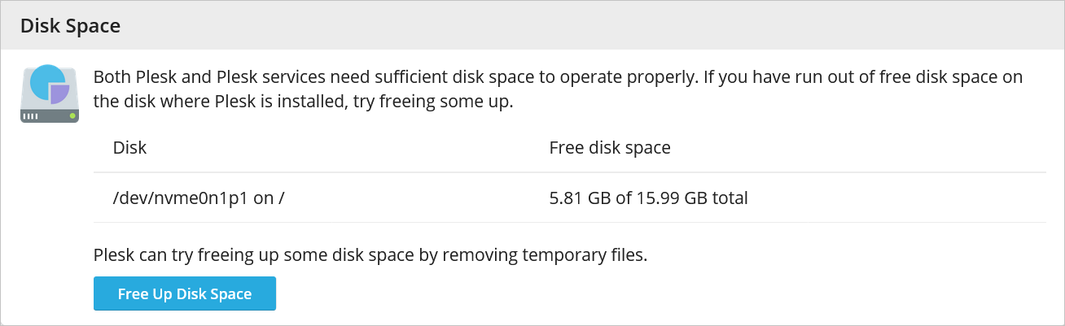Screen dimensions: 1065x326
Task: Click the Free Up Disk Space button
Action: (x=185, y=293)
